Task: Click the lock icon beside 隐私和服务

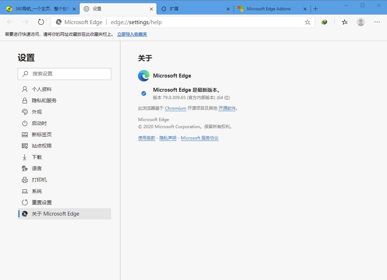Action: pos(25,101)
